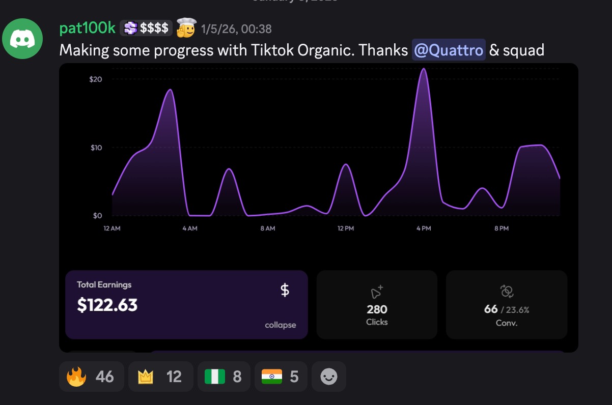Collapse the Total Earnings card
The height and width of the screenshot is (405, 612).
pos(280,325)
